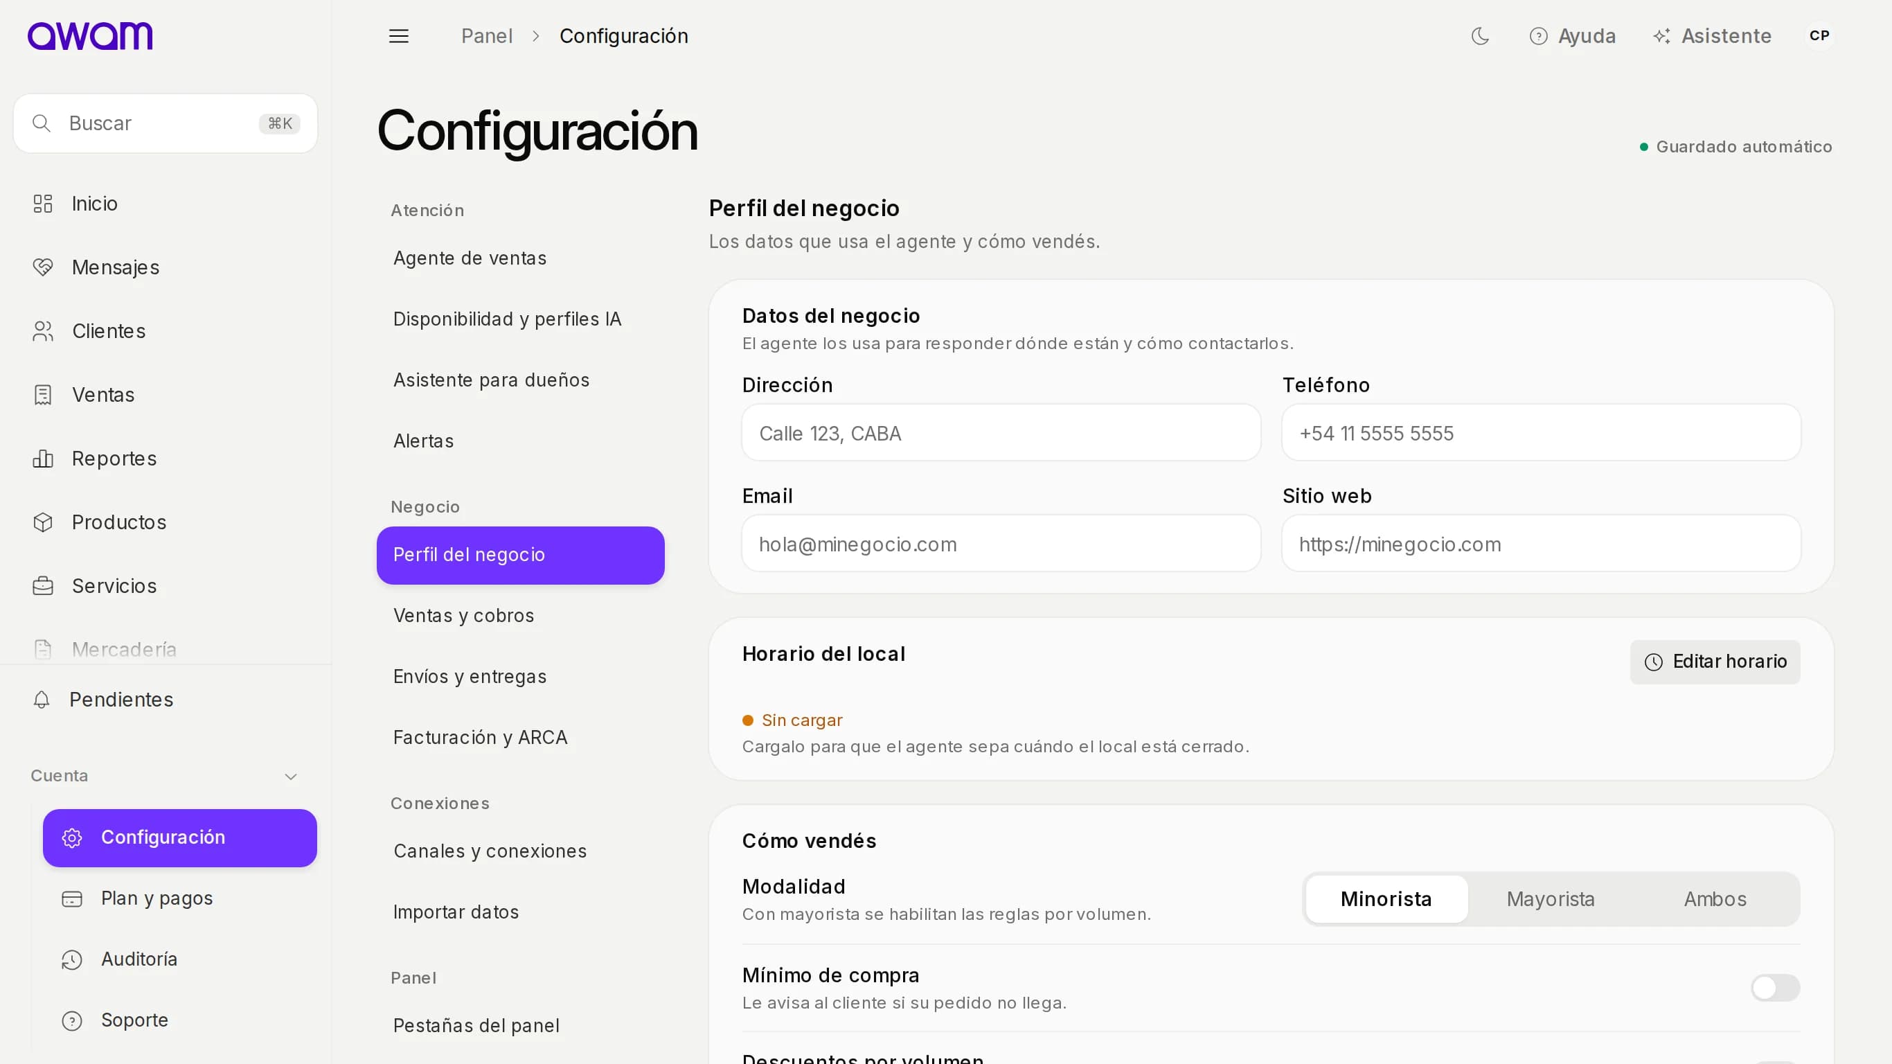This screenshot has width=1892, height=1064.
Task: Click Editar horario button
Action: 1715,662
